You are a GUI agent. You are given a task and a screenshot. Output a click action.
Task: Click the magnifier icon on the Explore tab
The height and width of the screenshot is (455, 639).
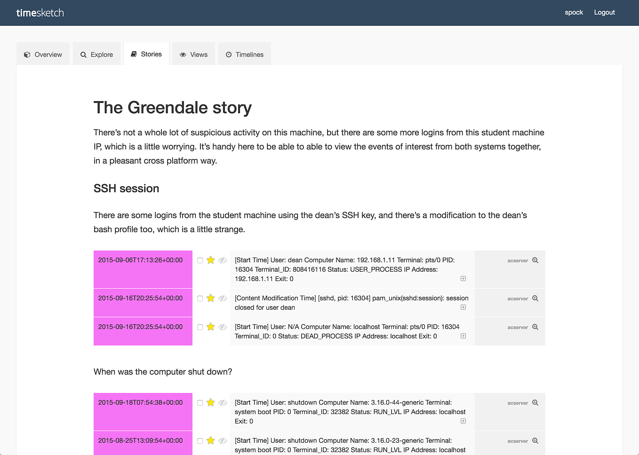(83, 54)
